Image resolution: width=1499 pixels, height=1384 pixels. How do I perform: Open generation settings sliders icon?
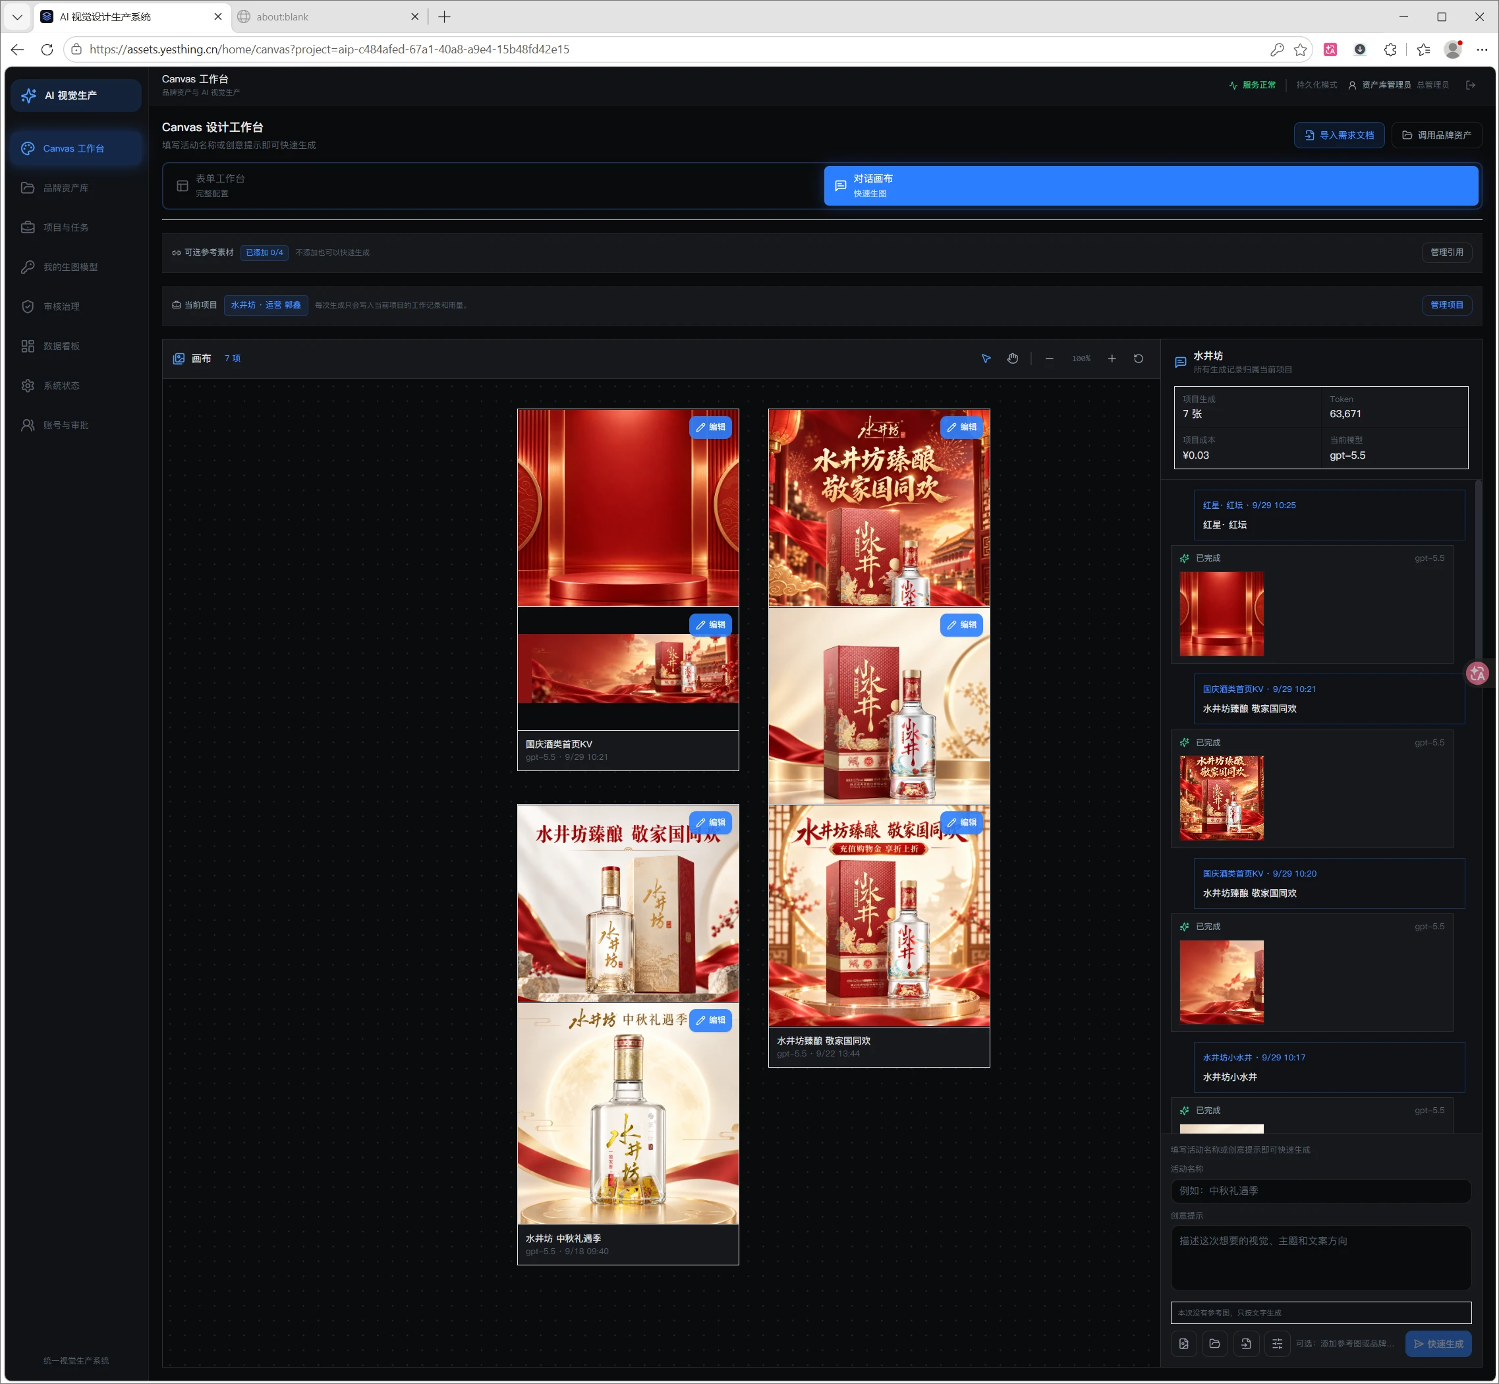click(x=1278, y=1344)
